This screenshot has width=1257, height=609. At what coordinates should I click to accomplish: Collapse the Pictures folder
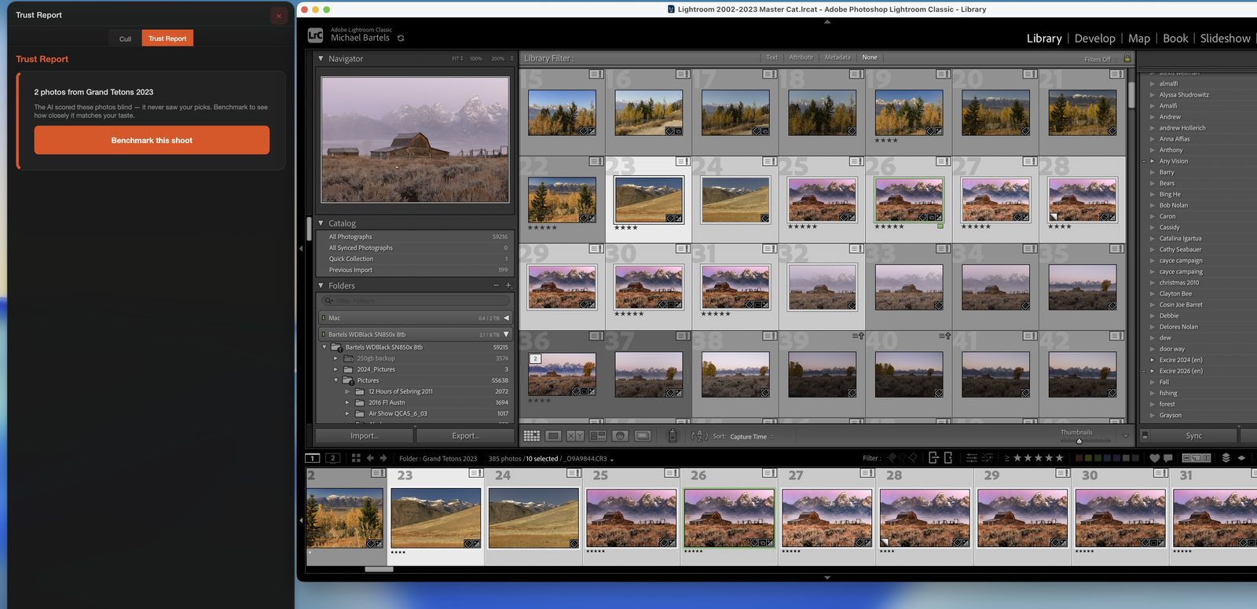(335, 380)
